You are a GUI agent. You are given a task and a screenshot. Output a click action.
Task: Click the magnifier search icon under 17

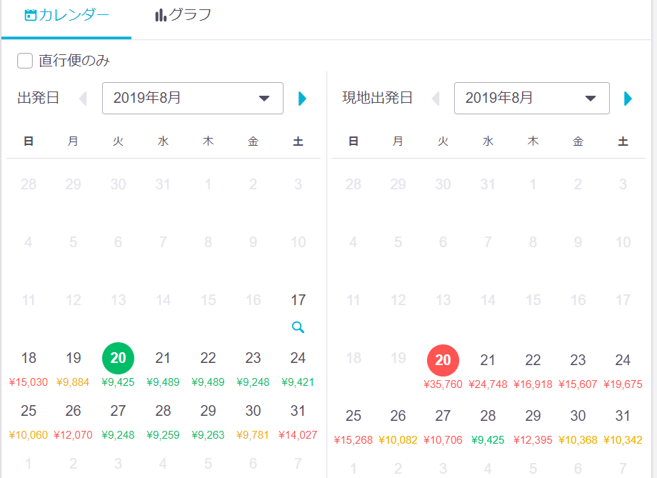click(298, 327)
